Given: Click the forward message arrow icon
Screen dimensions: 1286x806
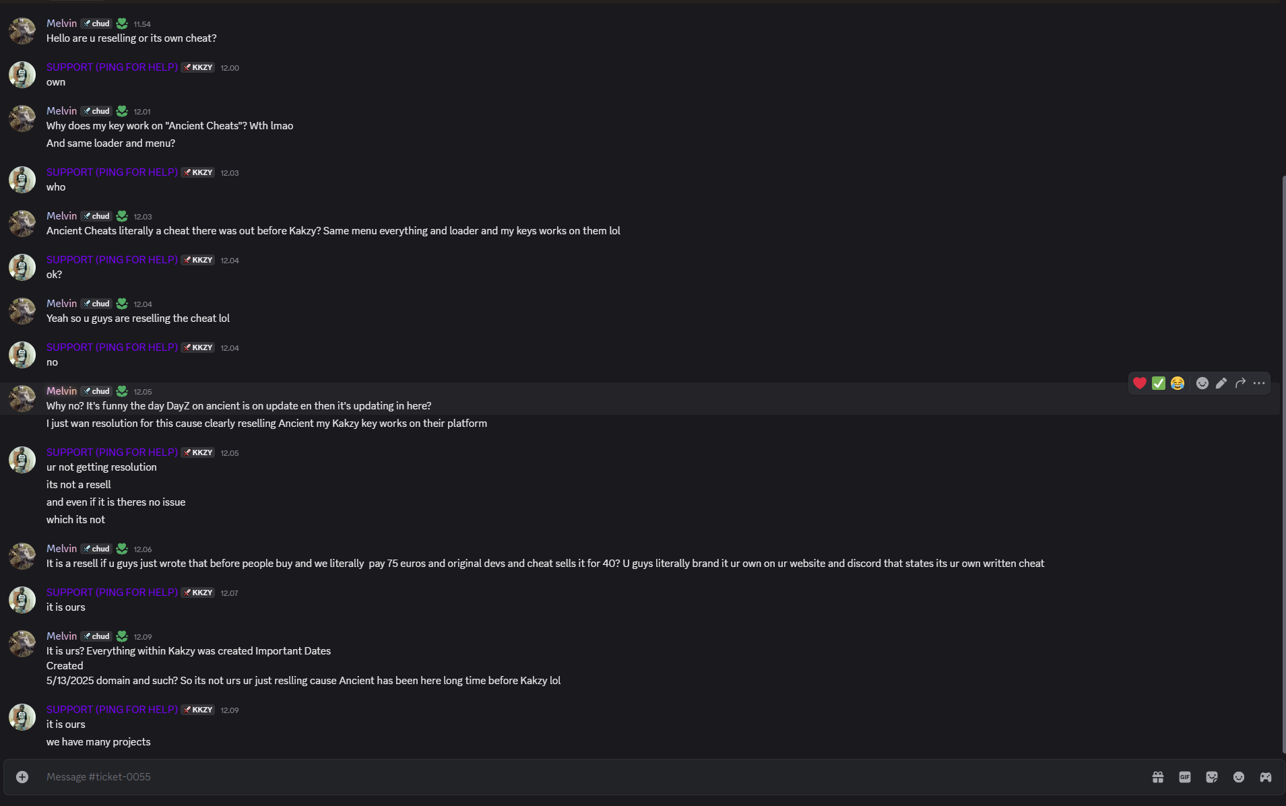Looking at the screenshot, I should click(x=1240, y=383).
